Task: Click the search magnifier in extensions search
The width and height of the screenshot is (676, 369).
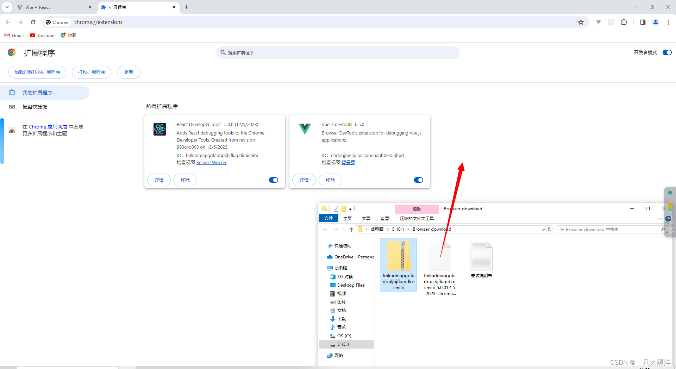Action: point(223,52)
